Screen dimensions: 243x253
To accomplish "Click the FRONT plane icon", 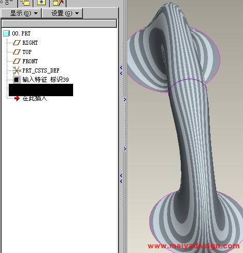I will [x=16, y=61].
